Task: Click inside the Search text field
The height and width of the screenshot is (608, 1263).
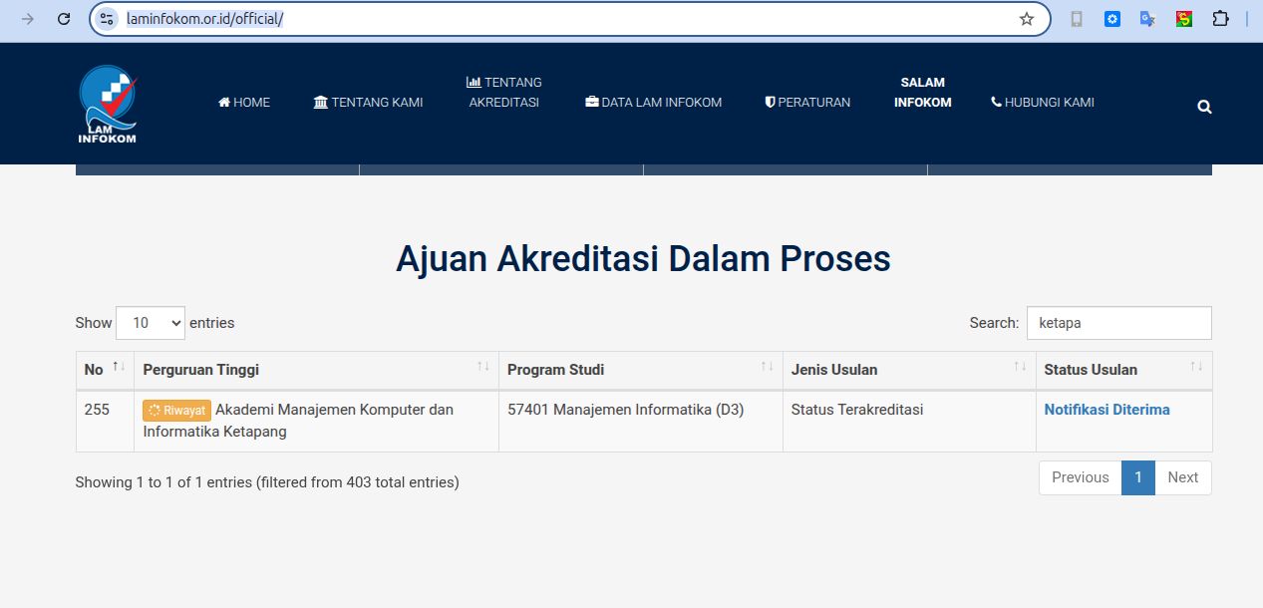Action: (x=1118, y=322)
